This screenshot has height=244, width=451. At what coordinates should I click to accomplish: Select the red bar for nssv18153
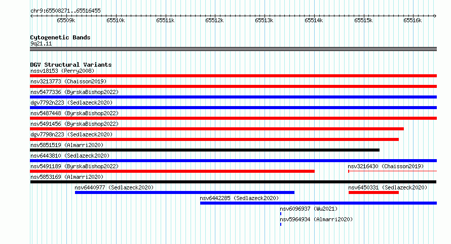tap(233, 76)
